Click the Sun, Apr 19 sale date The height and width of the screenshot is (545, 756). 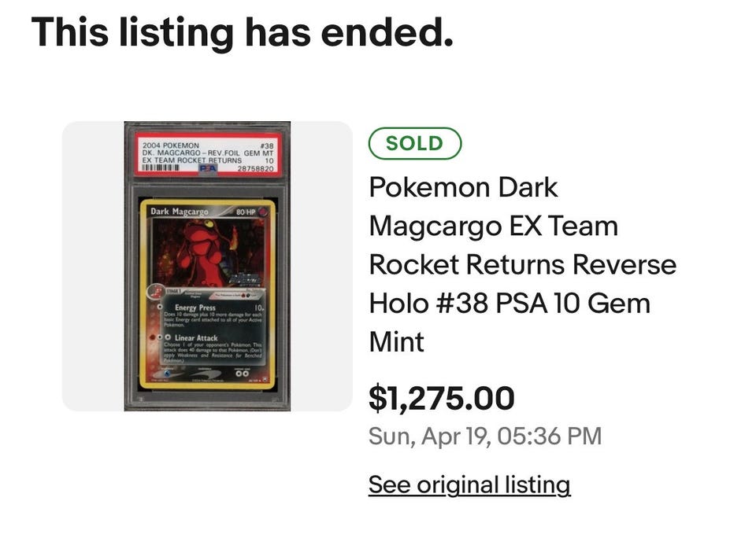484,436
